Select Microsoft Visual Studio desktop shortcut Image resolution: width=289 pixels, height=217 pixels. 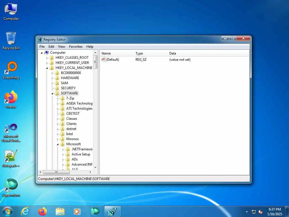pyautogui.click(x=11, y=133)
